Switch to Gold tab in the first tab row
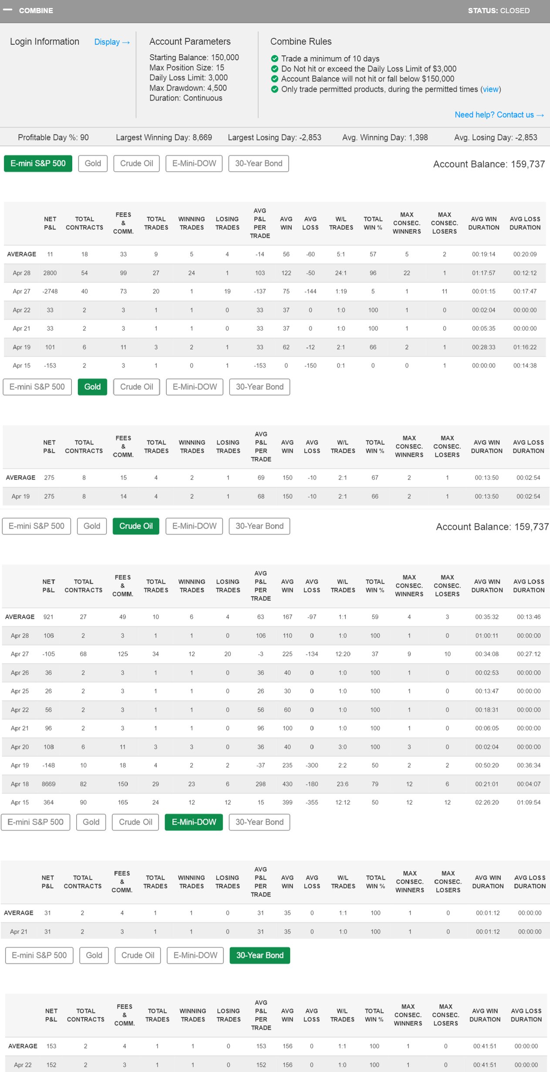Image resolution: width=550 pixels, height=1072 pixels. point(93,163)
